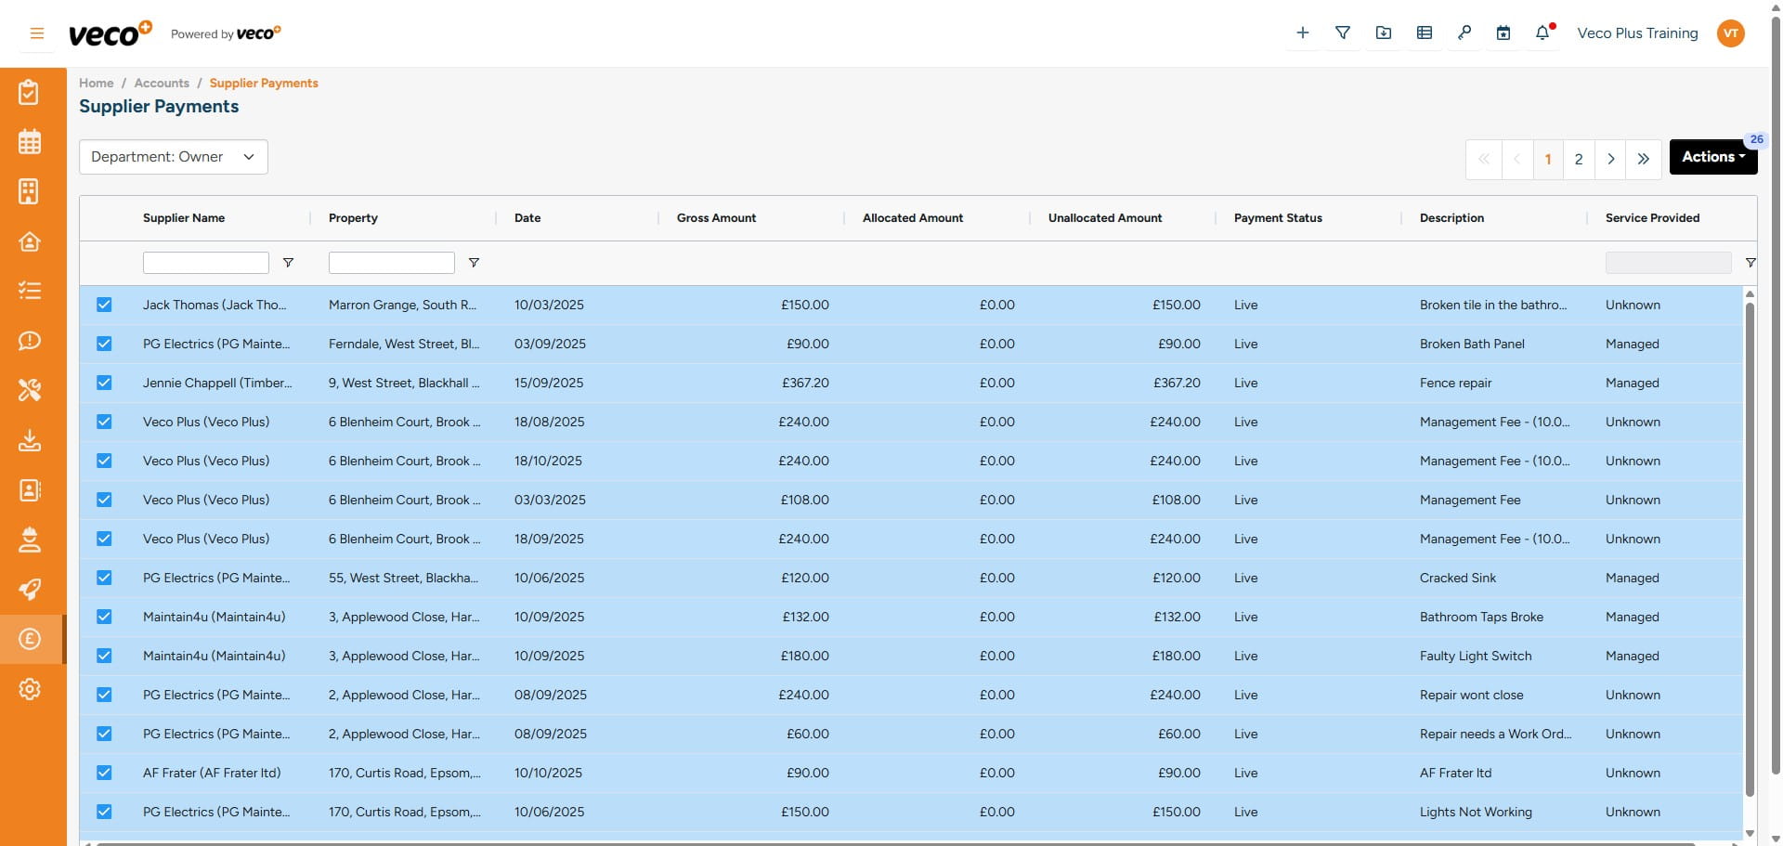Open the notifications bell icon
The height and width of the screenshot is (846, 1783).
[x=1542, y=33]
